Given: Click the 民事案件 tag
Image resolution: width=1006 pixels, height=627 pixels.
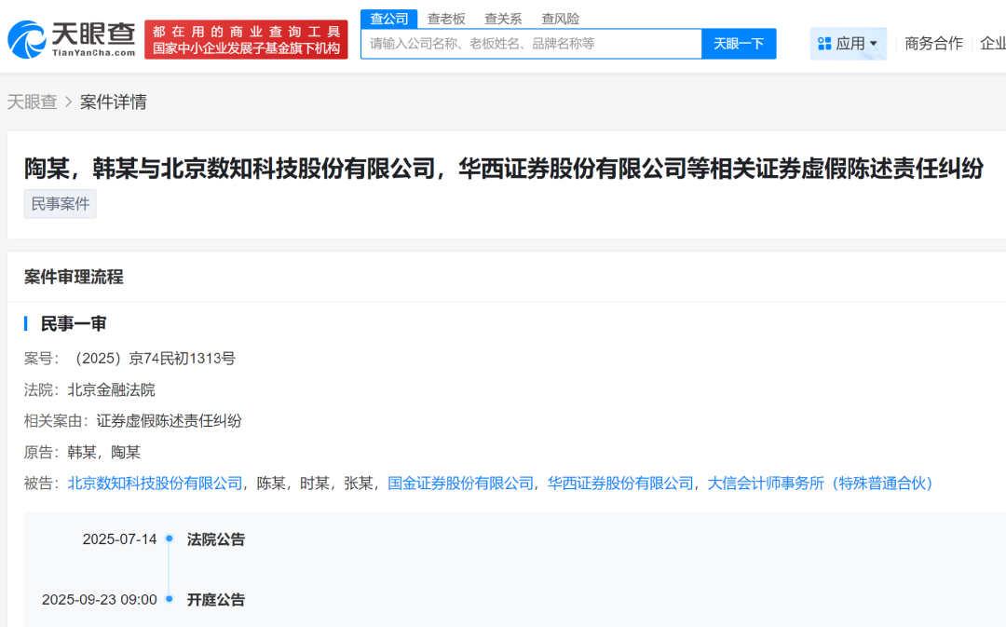Looking at the screenshot, I should 61,204.
